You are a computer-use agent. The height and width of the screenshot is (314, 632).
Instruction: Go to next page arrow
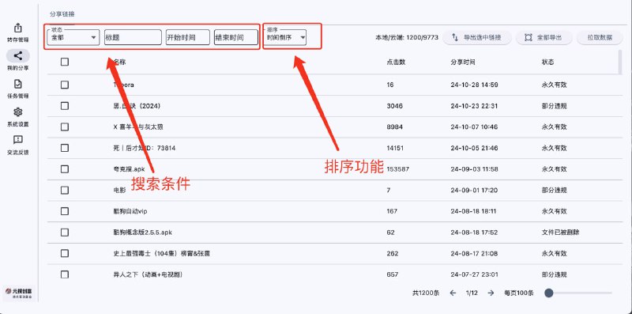tap(491, 293)
